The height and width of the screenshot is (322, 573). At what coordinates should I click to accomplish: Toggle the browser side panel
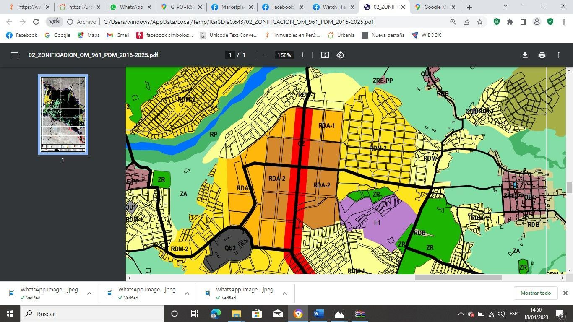(x=524, y=22)
